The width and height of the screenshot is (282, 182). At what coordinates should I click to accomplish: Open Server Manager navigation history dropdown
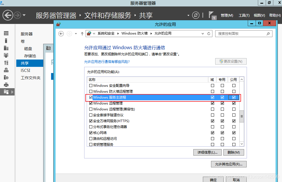click(24, 15)
